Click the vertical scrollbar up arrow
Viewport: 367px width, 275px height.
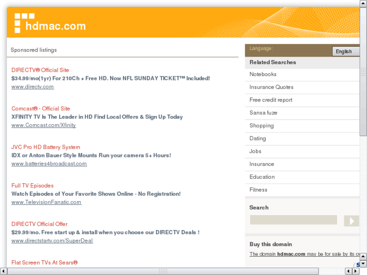[363, 4]
